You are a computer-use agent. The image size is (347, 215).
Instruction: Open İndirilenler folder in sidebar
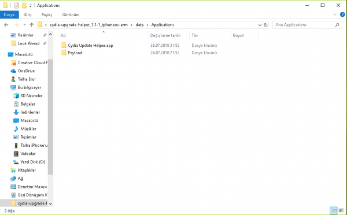(x=30, y=112)
